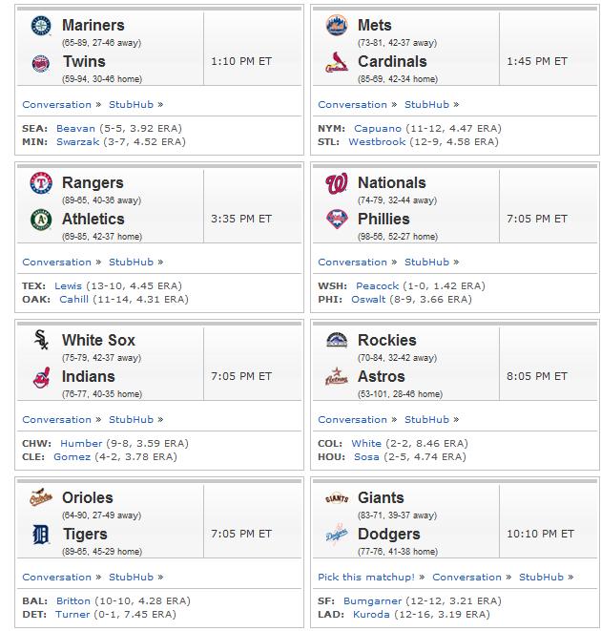Screen dimensions: 601x631
Task: Open Conversation for Rockies vs Astros
Action: (352, 420)
